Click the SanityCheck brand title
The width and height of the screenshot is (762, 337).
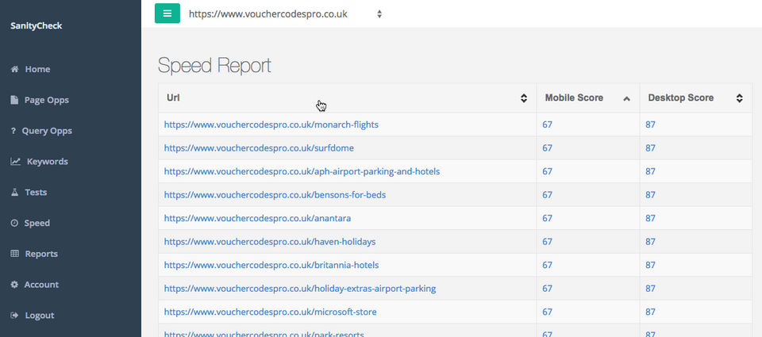[x=36, y=25]
